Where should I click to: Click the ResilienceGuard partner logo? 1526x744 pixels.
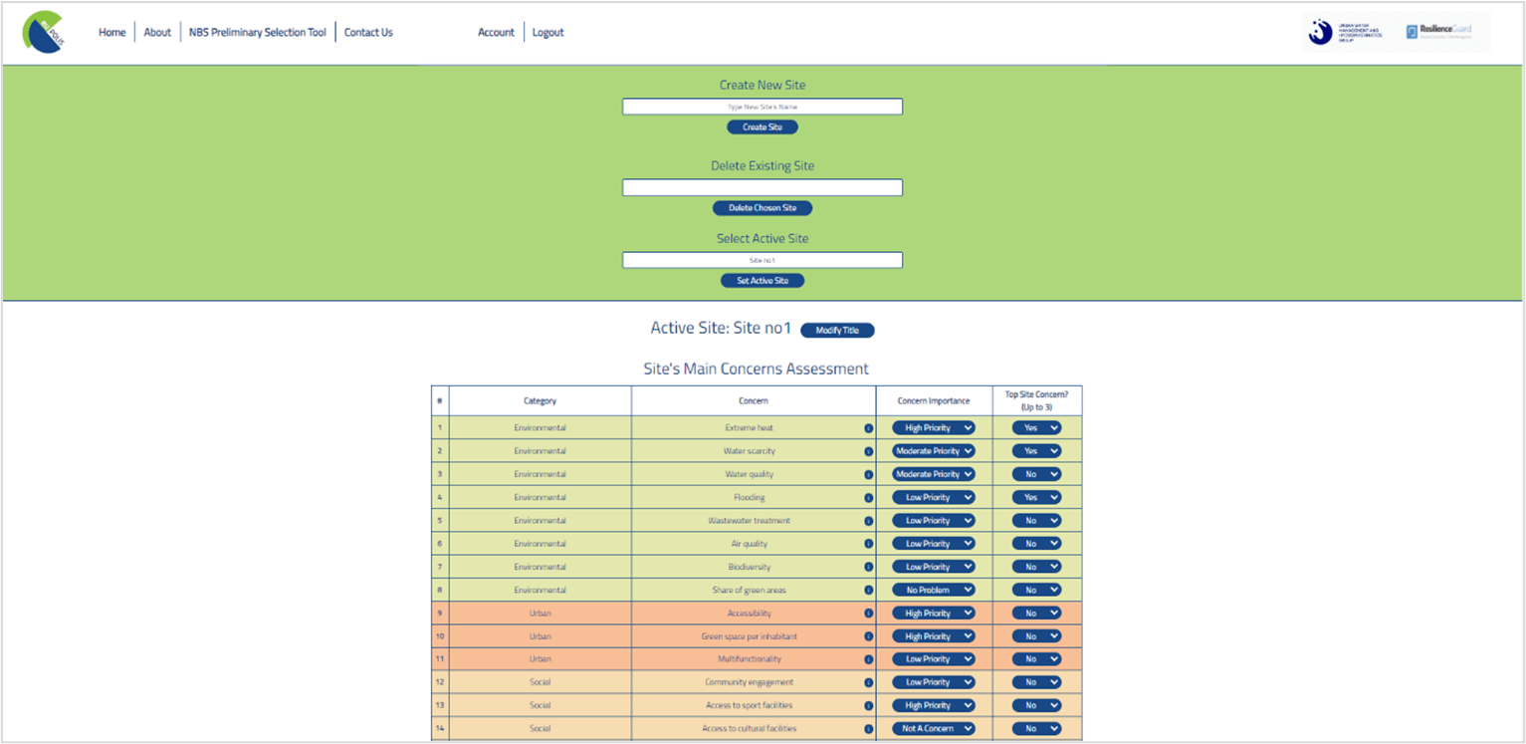1438,32
